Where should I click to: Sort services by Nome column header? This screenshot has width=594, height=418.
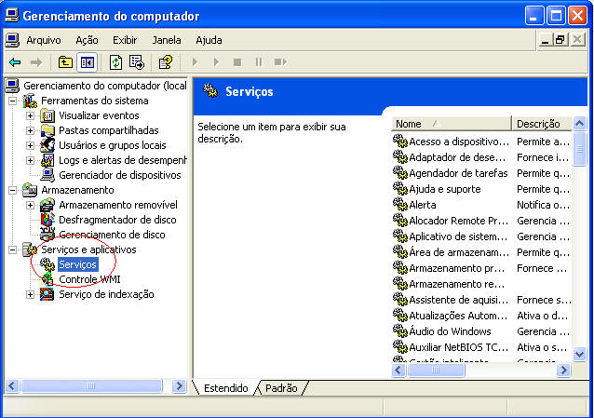click(452, 124)
